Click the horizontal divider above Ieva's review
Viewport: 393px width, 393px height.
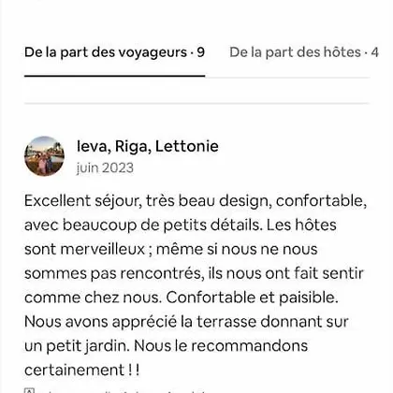[196, 103]
